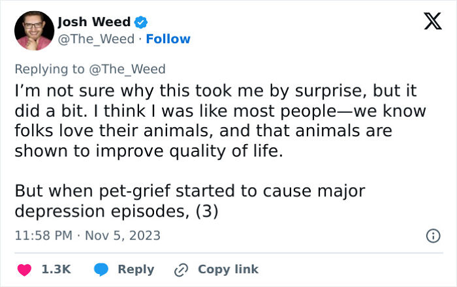
Task: Click the 1.3K likes count
Action: (x=56, y=269)
